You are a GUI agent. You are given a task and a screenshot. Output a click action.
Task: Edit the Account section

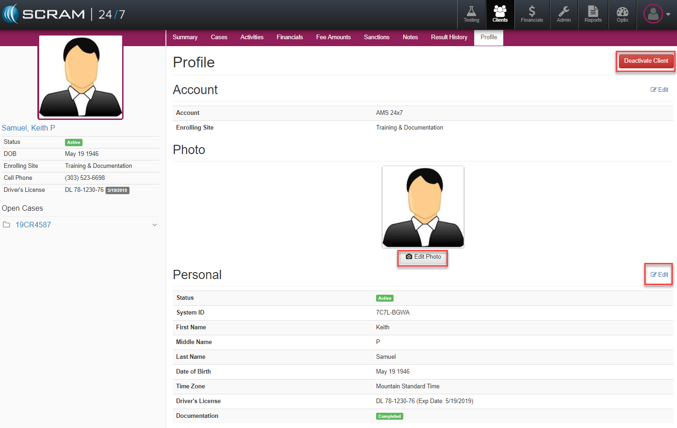[x=659, y=90]
